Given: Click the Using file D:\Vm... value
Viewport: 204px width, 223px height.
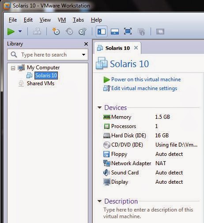Looking at the screenshot, I should point(176,145).
